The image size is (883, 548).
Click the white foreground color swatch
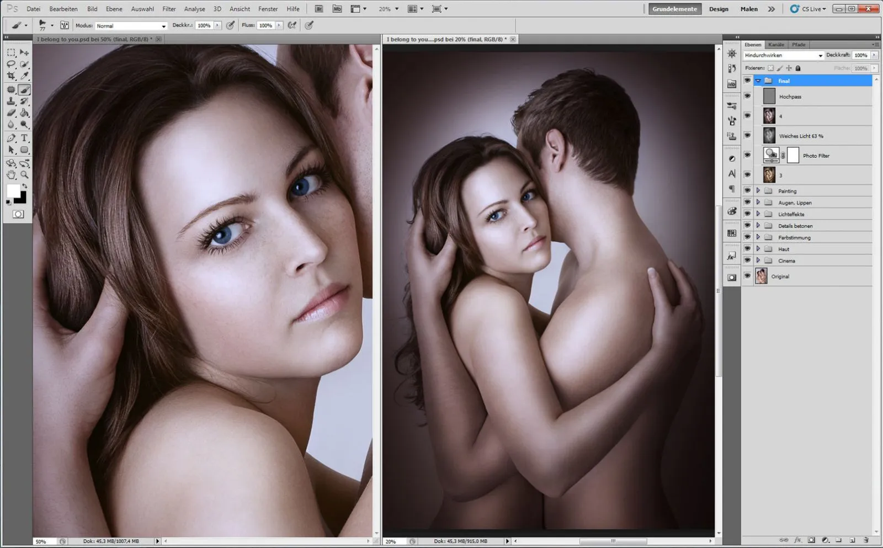coord(13,191)
